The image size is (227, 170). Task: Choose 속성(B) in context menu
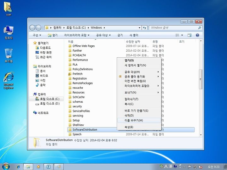pos(139,127)
